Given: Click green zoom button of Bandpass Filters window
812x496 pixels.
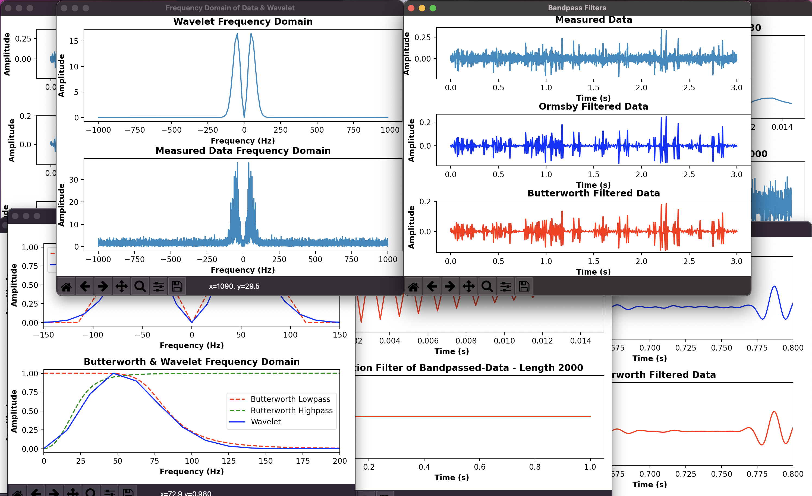Looking at the screenshot, I should (x=433, y=8).
